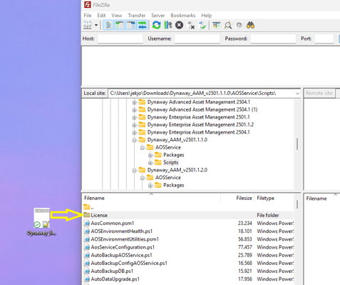Select the Scripts folder in tree

pos(170,162)
